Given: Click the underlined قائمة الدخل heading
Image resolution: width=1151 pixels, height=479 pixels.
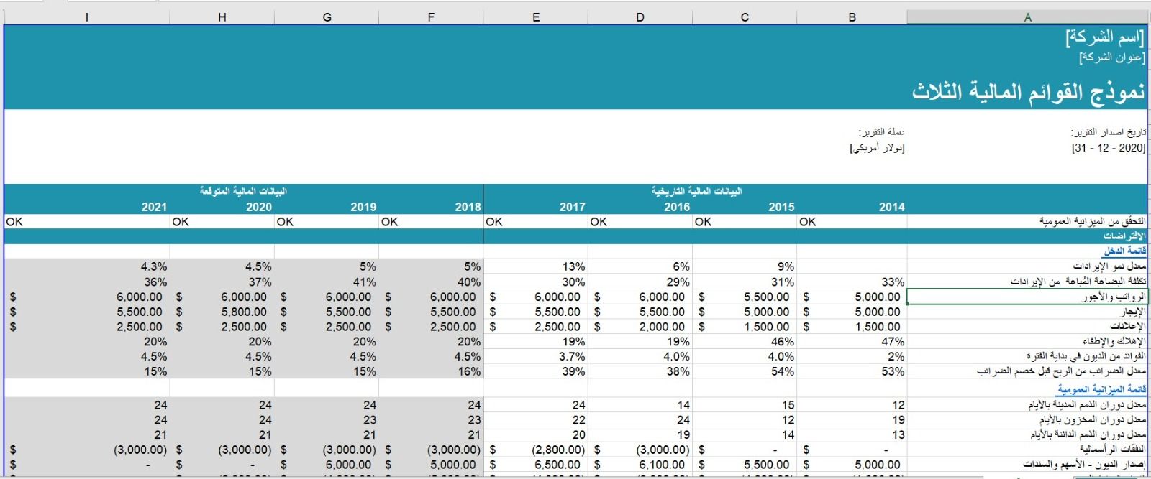Looking at the screenshot, I should pyautogui.click(x=1125, y=251).
